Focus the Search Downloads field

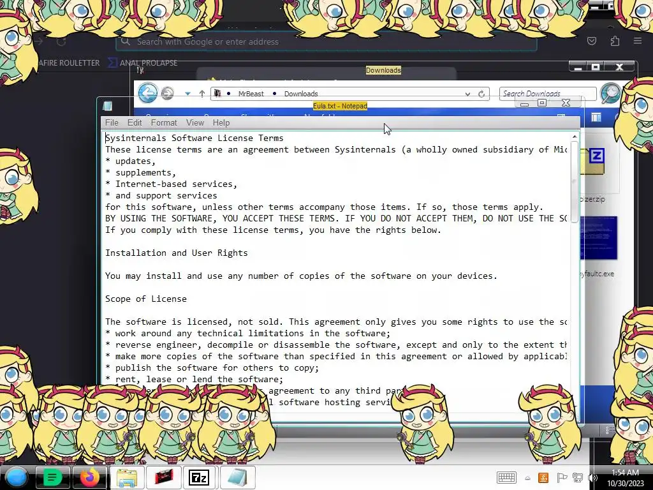pyautogui.click(x=548, y=93)
